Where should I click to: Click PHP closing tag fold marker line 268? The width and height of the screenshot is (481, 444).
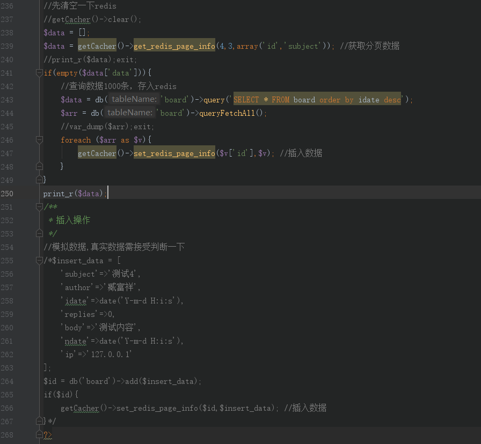click(x=39, y=434)
